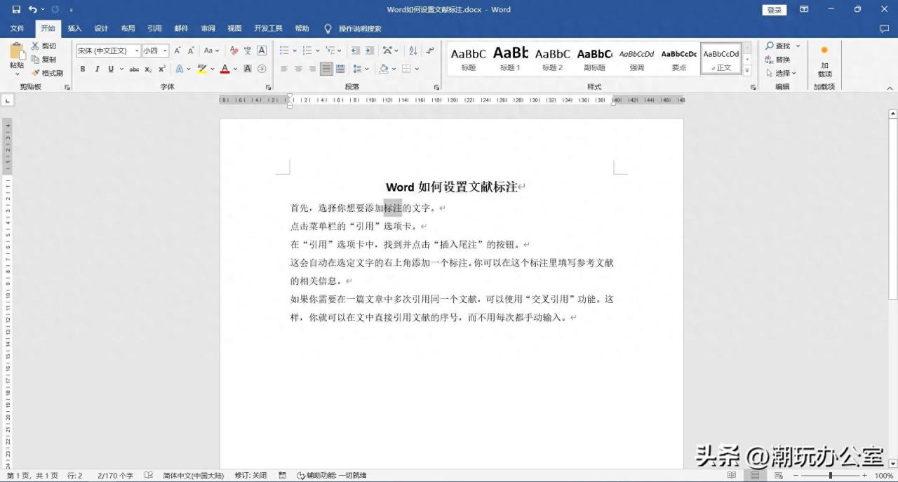Cut selection using 剪切
The image size is (898, 482).
coord(43,46)
